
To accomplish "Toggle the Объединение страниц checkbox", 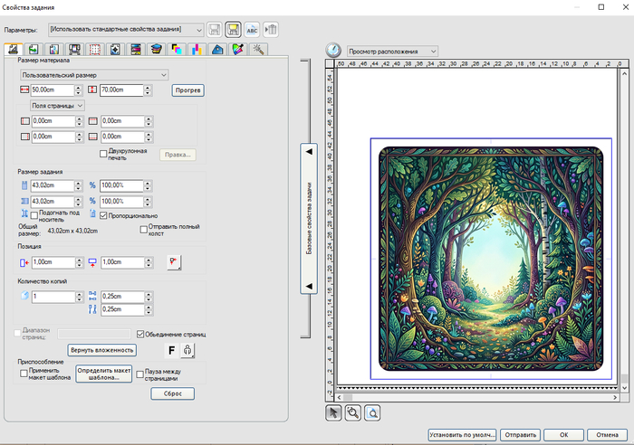I will (140, 334).
